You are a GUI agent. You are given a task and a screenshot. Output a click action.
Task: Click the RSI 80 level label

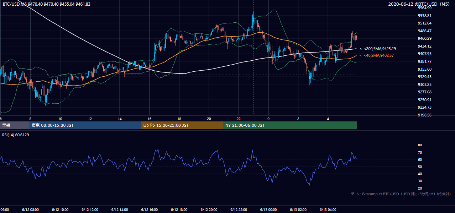[x=420, y=145]
